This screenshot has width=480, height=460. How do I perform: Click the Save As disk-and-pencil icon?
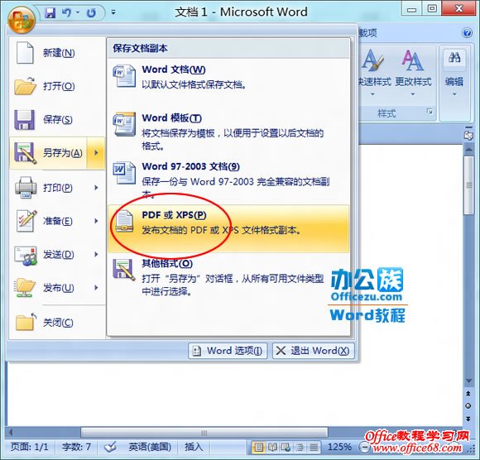[25, 153]
